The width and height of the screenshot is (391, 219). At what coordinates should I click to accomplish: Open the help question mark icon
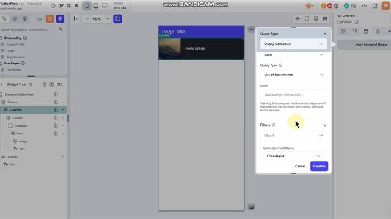coord(53,5)
